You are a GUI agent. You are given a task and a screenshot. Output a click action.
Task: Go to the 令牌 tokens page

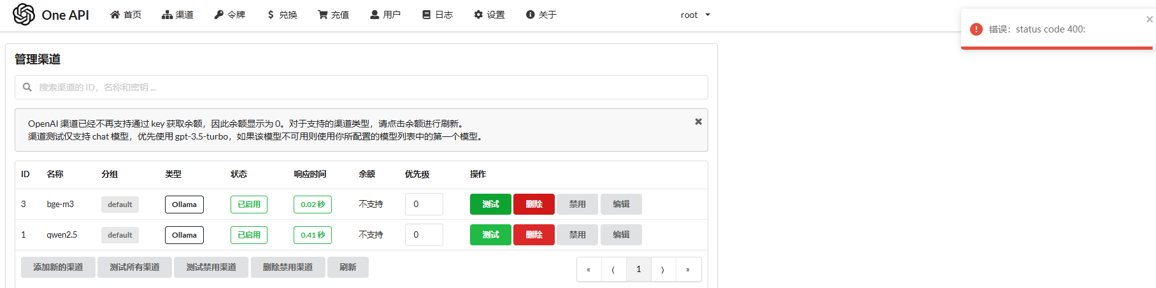click(229, 15)
